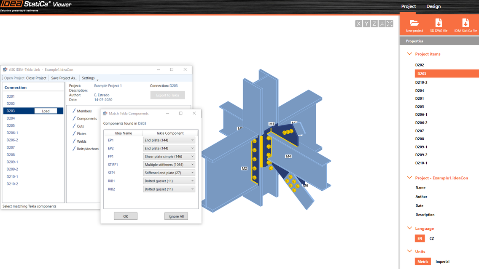Click the X axis view icon
This screenshot has height=269, width=479.
(x=359, y=24)
